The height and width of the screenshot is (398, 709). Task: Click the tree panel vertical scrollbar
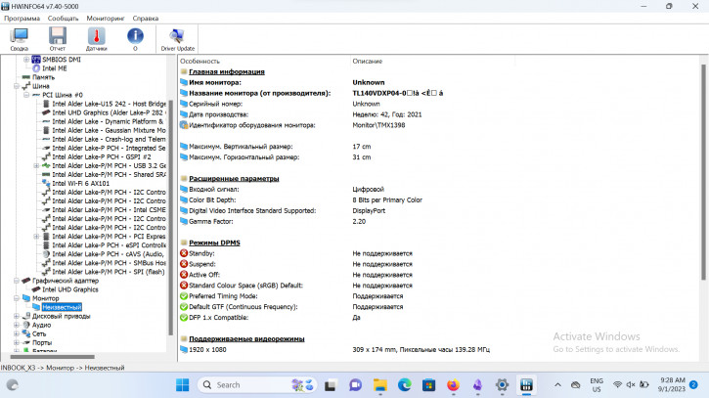click(x=170, y=217)
